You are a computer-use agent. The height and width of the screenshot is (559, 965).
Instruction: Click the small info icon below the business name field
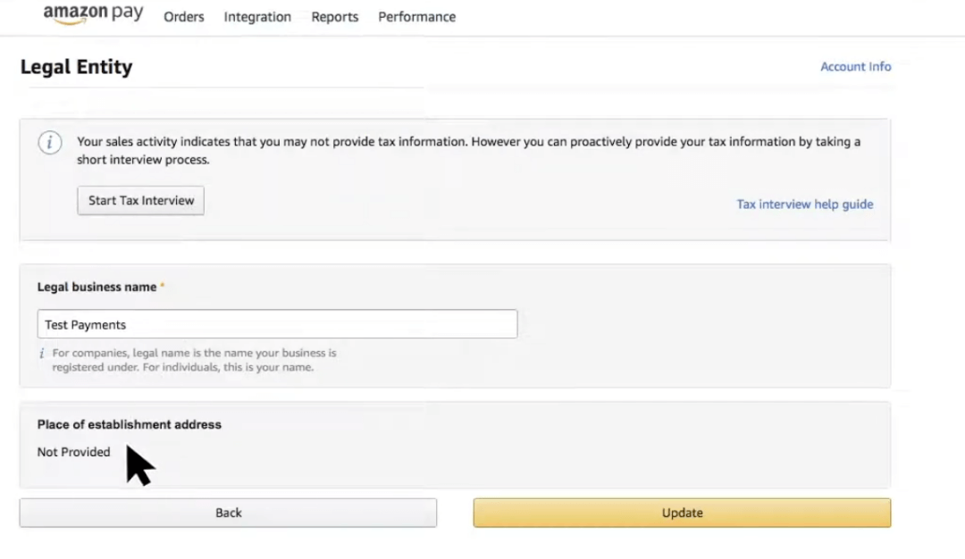tap(41, 353)
